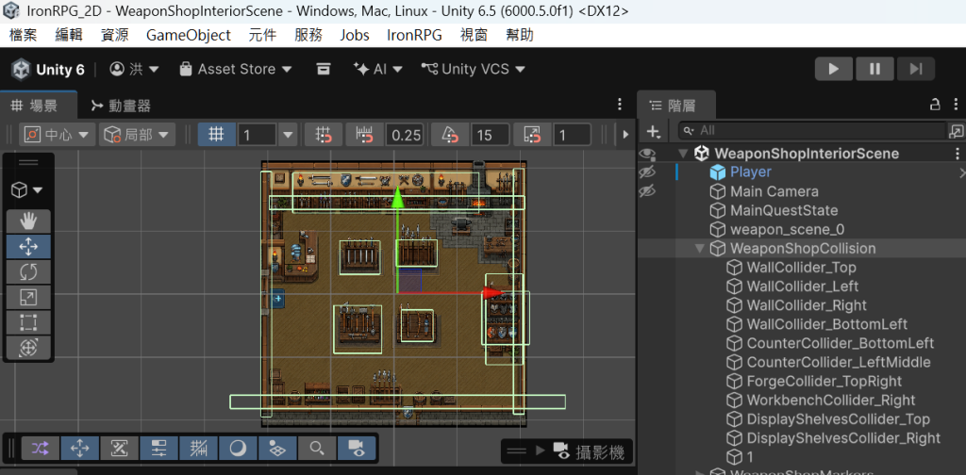The image size is (966, 475).
Task: Open the Jobs menu
Action: (355, 35)
